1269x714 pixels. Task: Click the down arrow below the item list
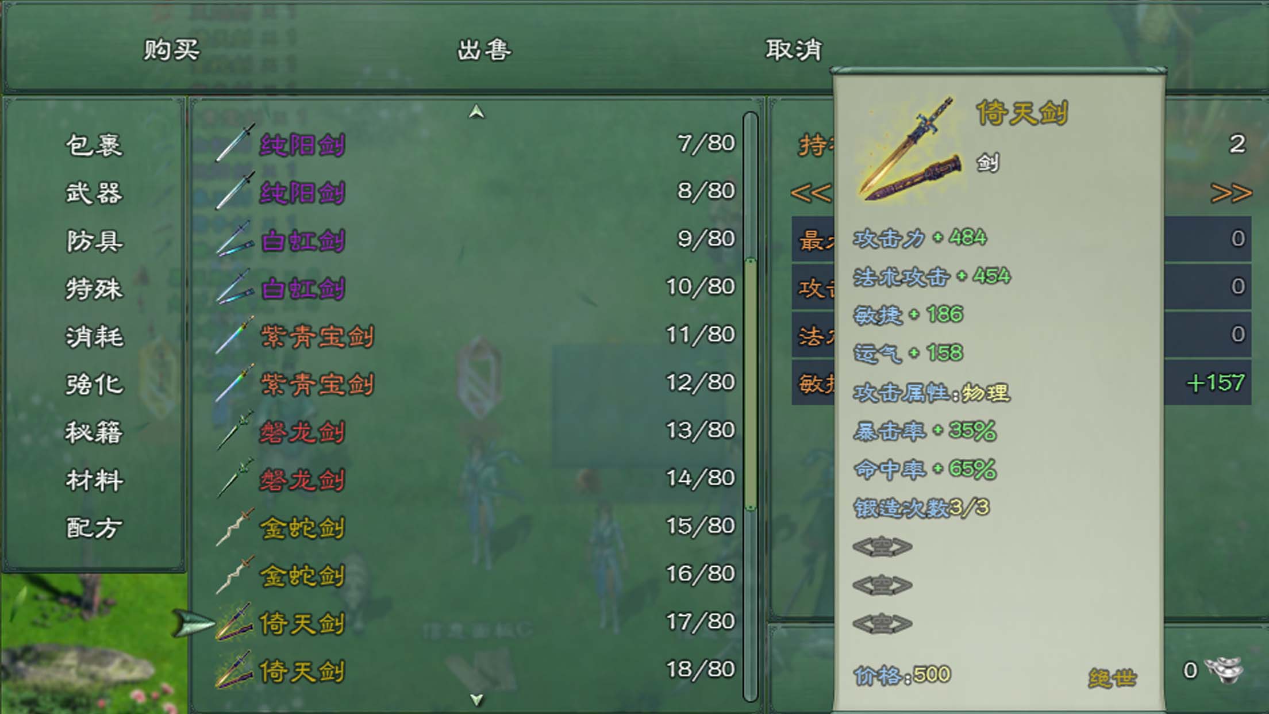pos(476,700)
